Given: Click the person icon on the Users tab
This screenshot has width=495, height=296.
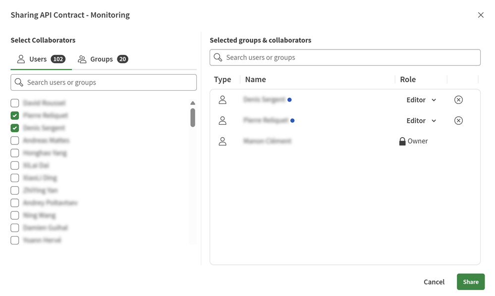Looking at the screenshot, I should pos(21,59).
